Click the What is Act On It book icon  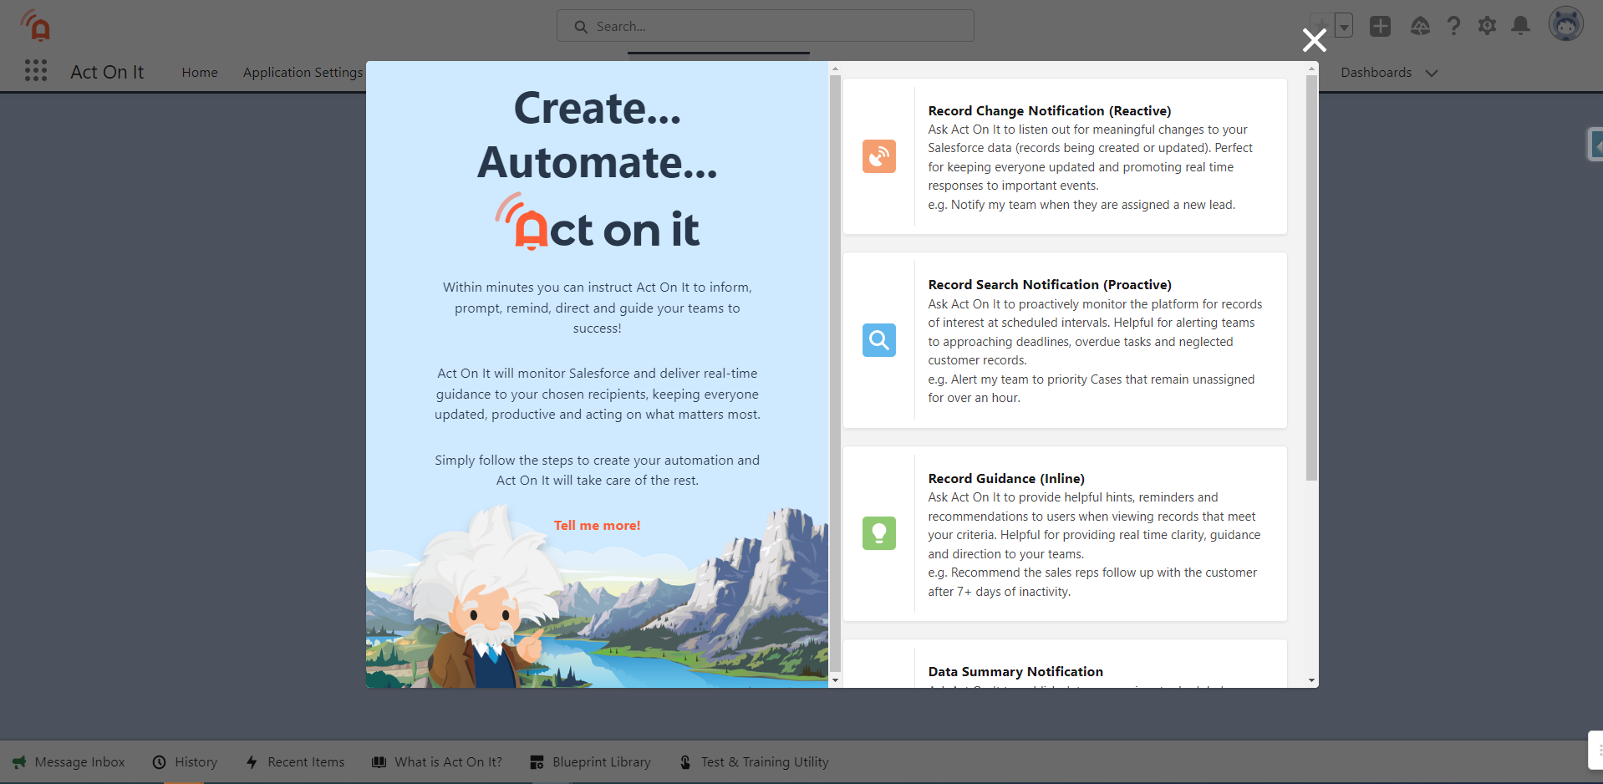tap(379, 762)
